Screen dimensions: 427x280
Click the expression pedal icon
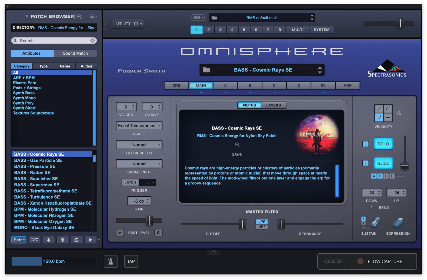398,223
